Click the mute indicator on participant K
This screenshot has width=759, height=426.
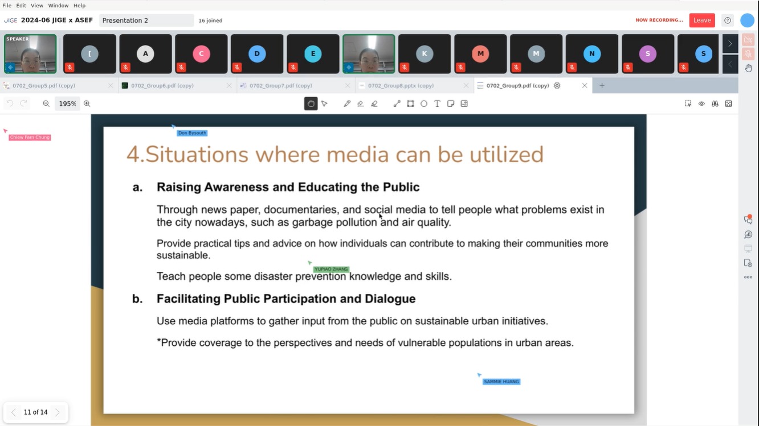point(405,68)
